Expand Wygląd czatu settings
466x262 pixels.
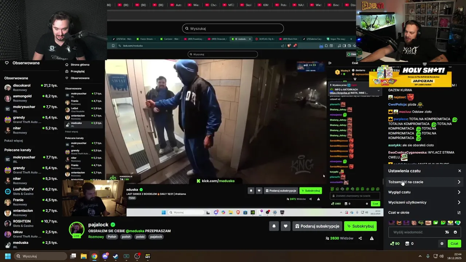point(424,192)
